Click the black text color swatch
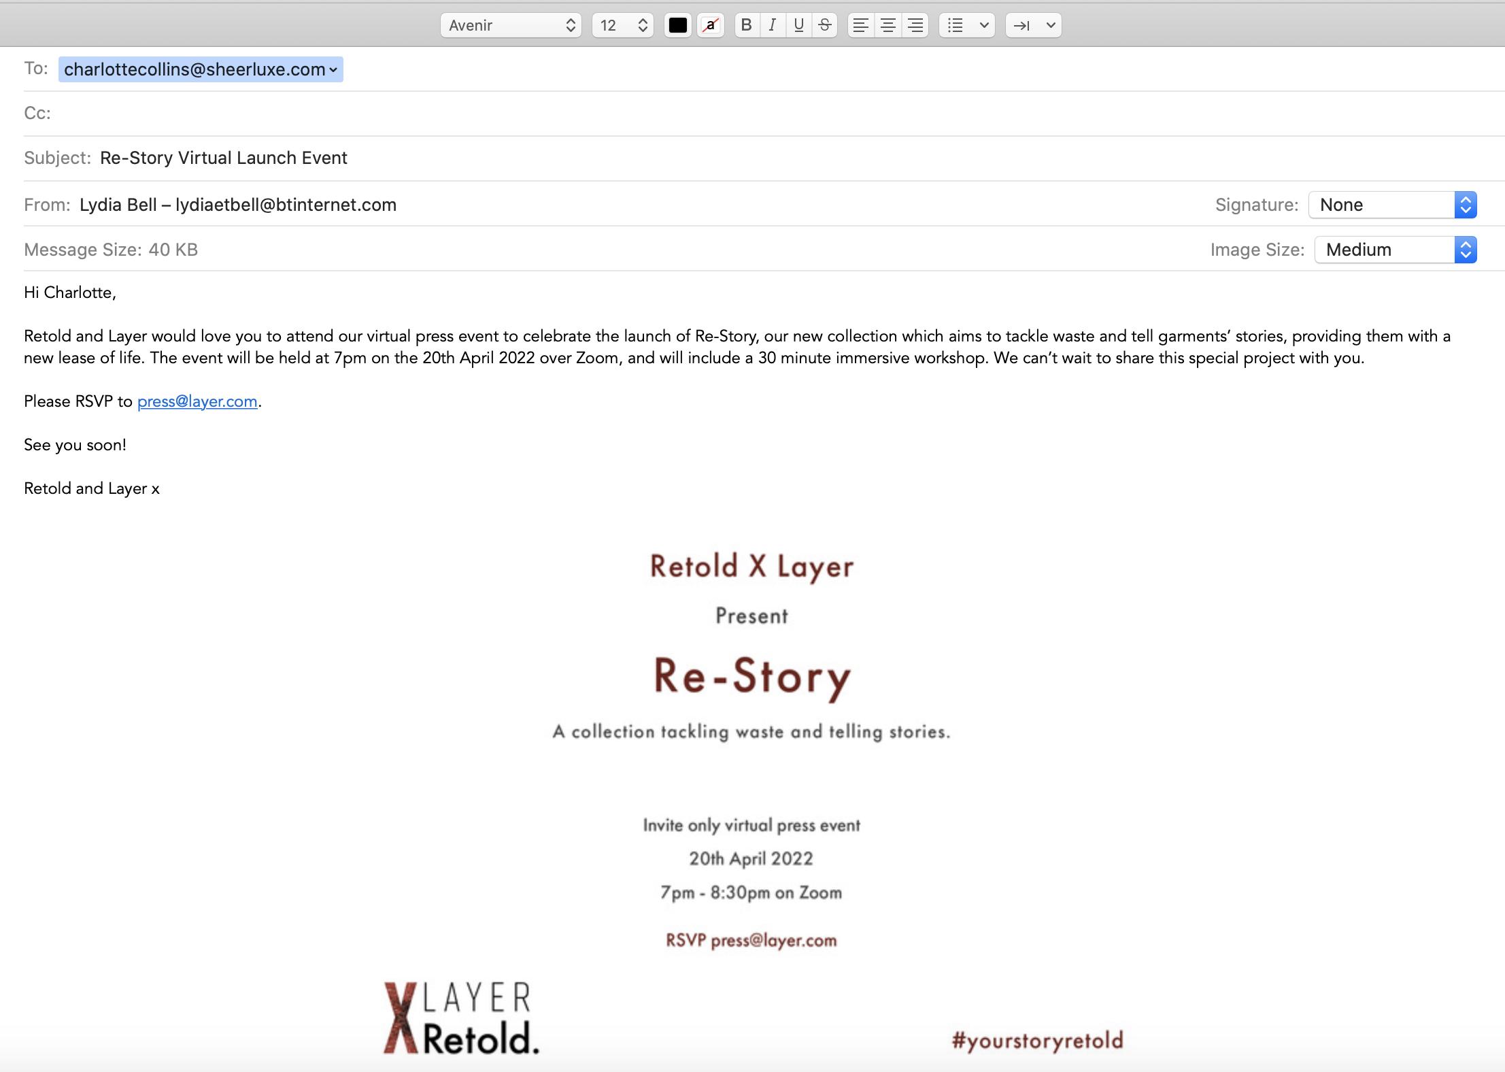1505x1072 pixels. pos(677,25)
